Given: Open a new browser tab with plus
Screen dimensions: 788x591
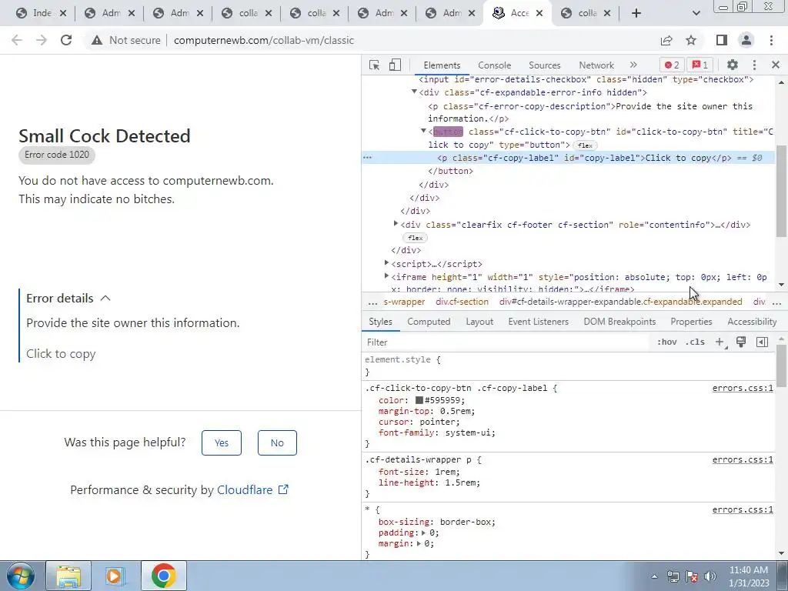Looking at the screenshot, I should coord(636,13).
